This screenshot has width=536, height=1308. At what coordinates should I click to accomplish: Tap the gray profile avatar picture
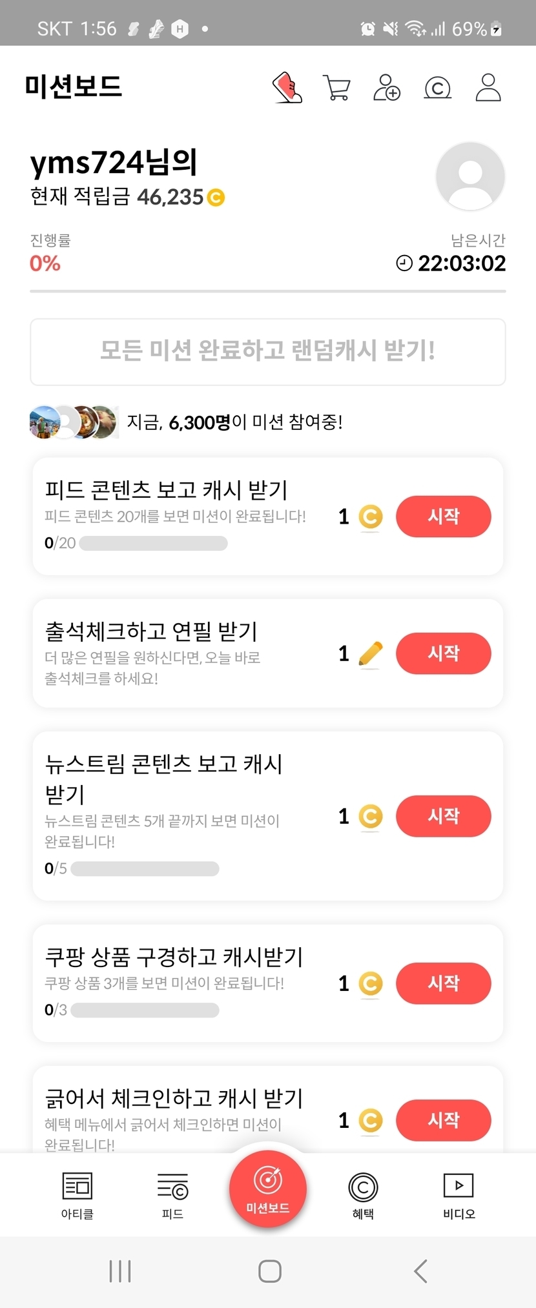pos(470,176)
